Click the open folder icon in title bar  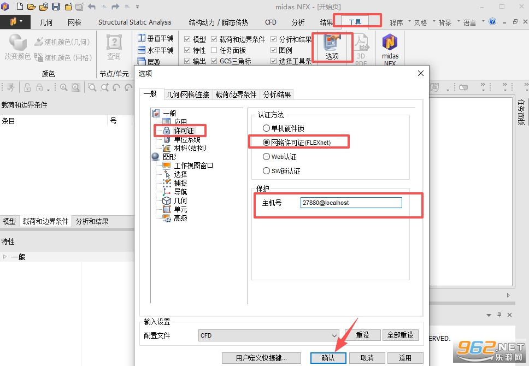(x=31, y=7)
